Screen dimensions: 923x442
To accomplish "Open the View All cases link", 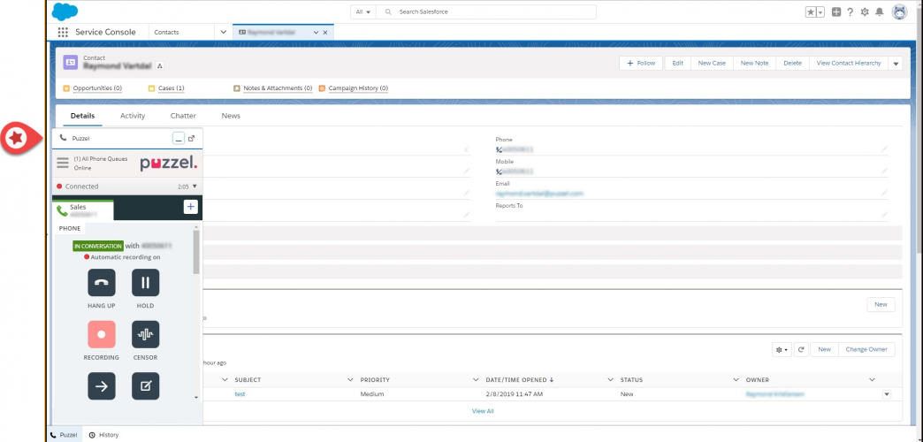I will point(483,411).
